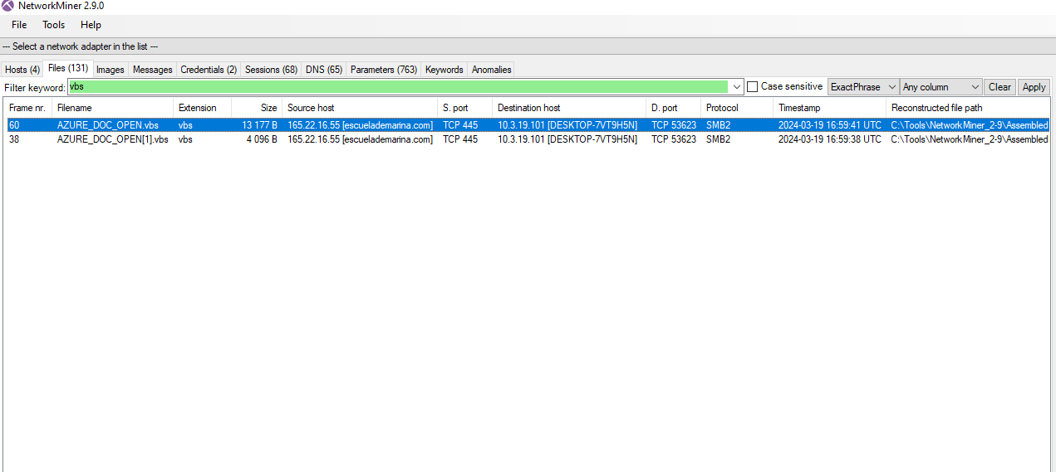Switch to the Credentials (2) tab
Screen dimensions: 1056x472
pos(209,70)
